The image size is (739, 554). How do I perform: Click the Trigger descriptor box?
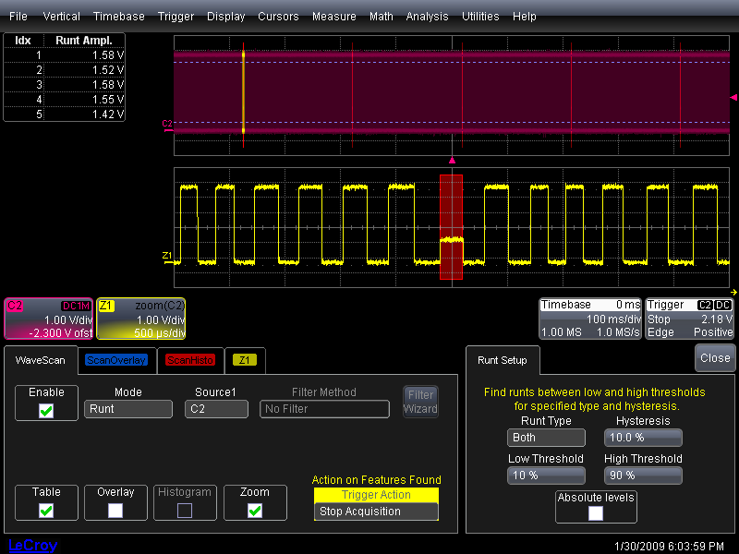690,319
